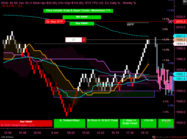Click the WPP pivot label
Viewport: 187px width, 139px height.
(130, 25)
